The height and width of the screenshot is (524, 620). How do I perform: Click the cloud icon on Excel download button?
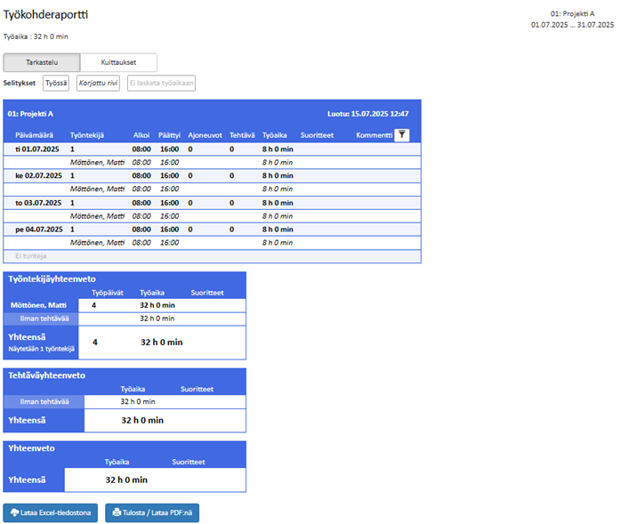[14, 512]
